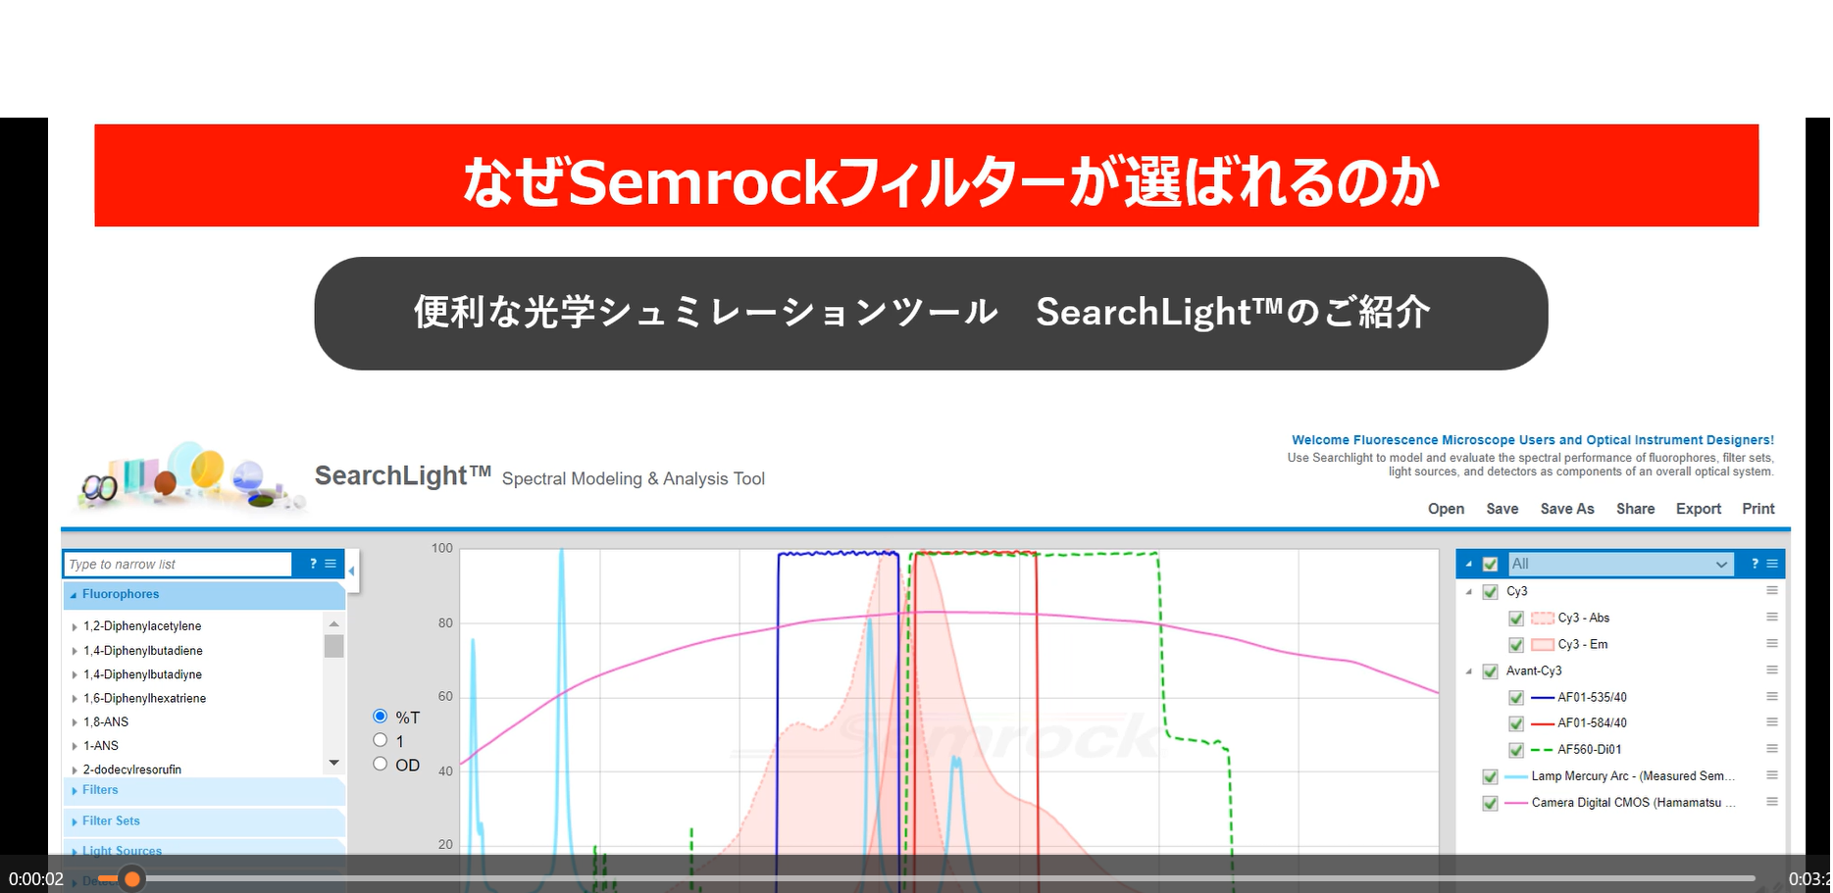Viewport: 1833px width, 893px height.
Task: Click the help "?" icon beside the search box
Action: click(312, 564)
